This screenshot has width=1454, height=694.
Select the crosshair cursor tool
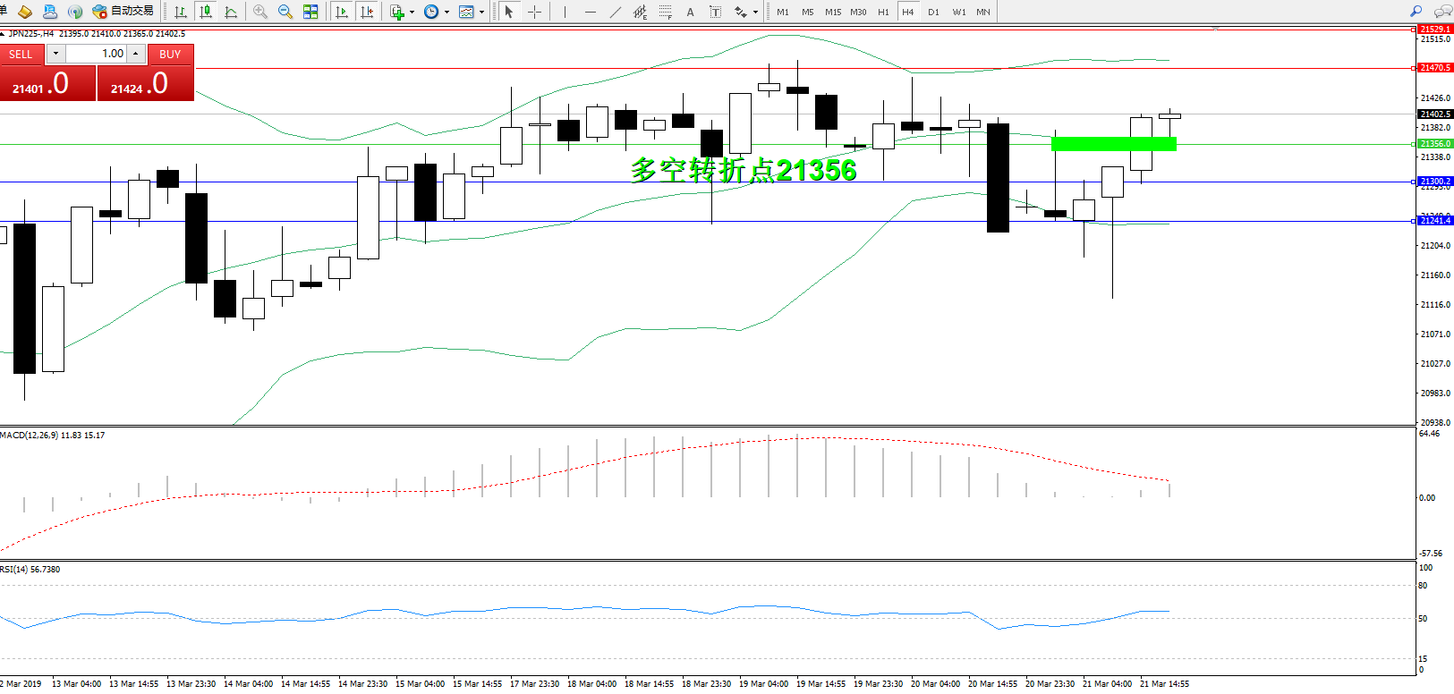click(534, 12)
